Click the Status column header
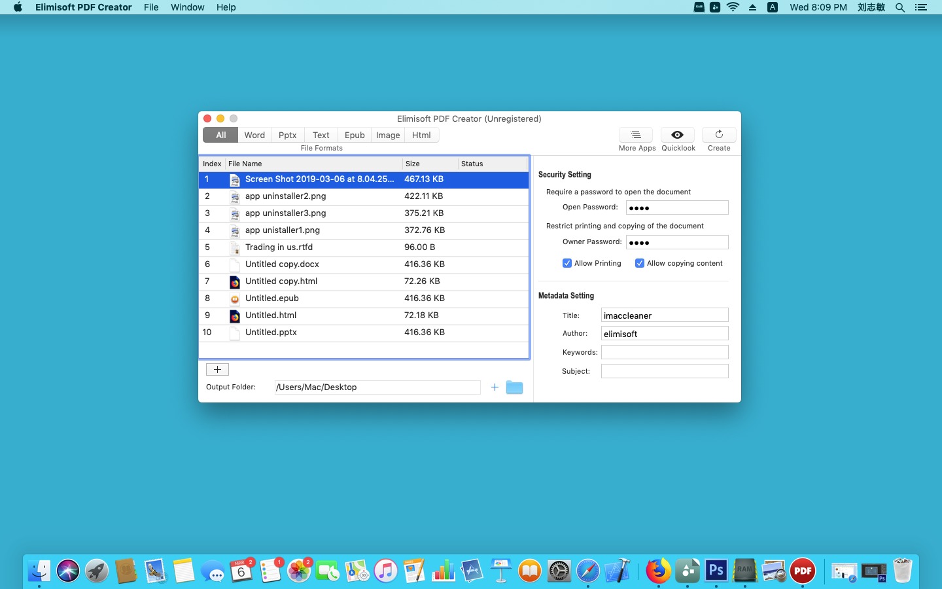Screen dimensions: 942x589 click(493, 164)
